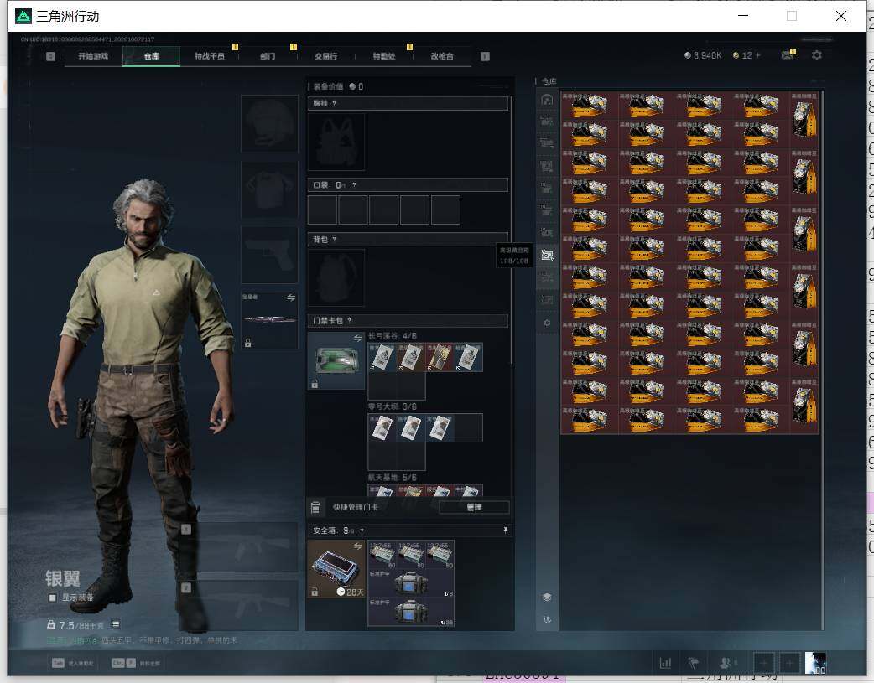The width and height of the screenshot is (874, 683).
Task: Click the right arrow after the nav tabs
Action: tap(485, 56)
